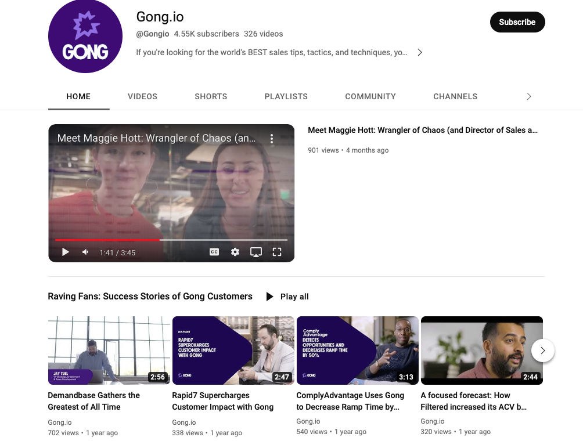
Task: Click the '901 views • 4 months ago' text
Action: (x=348, y=150)
